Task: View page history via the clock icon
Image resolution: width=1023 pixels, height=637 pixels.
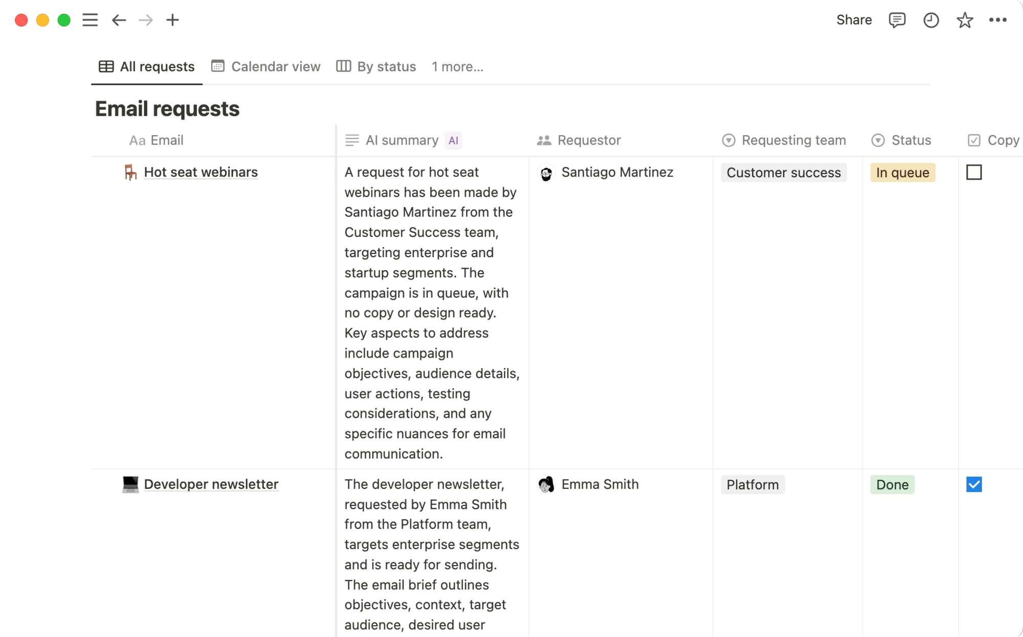Action: (931, 20)
